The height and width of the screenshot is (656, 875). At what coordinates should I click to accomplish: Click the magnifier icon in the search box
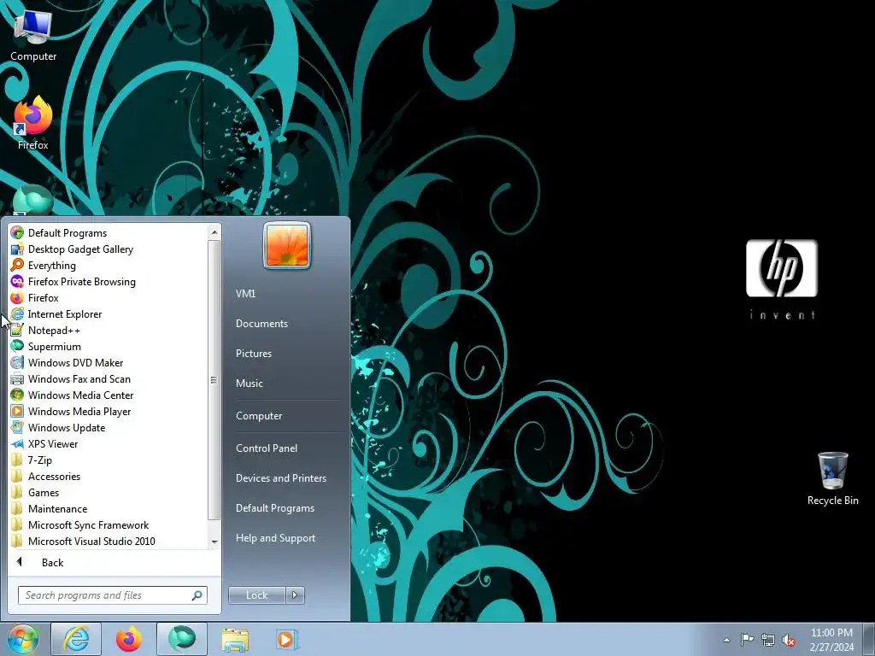197,595
